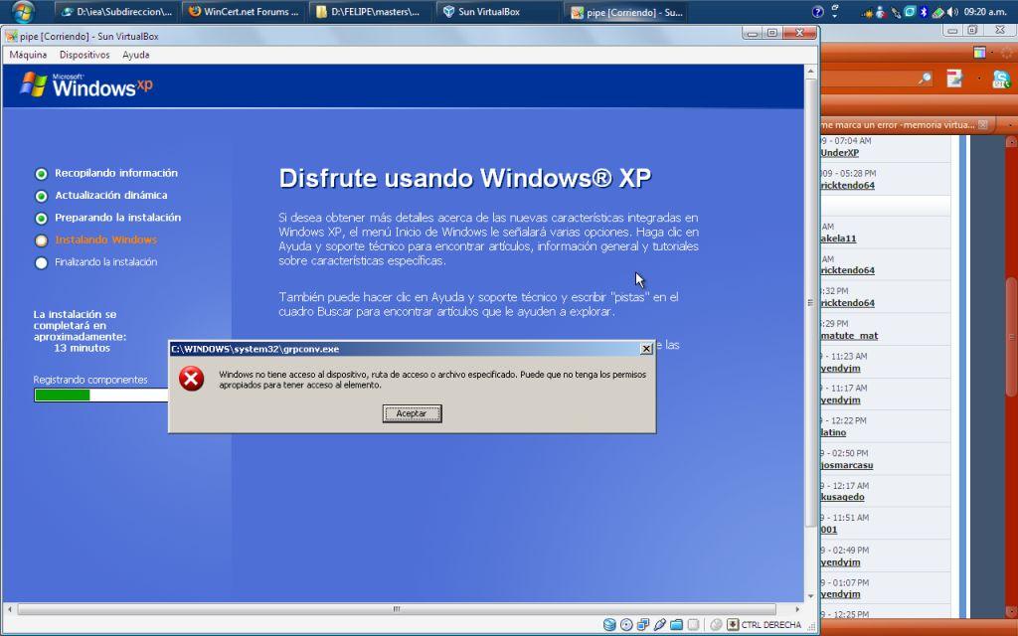Click the shared folders status icon
1018x636 pixels.
[676, 624]
